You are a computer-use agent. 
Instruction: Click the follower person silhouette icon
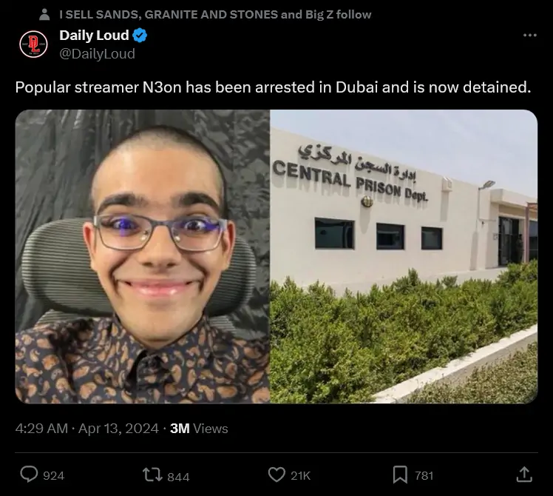[44, 15]
